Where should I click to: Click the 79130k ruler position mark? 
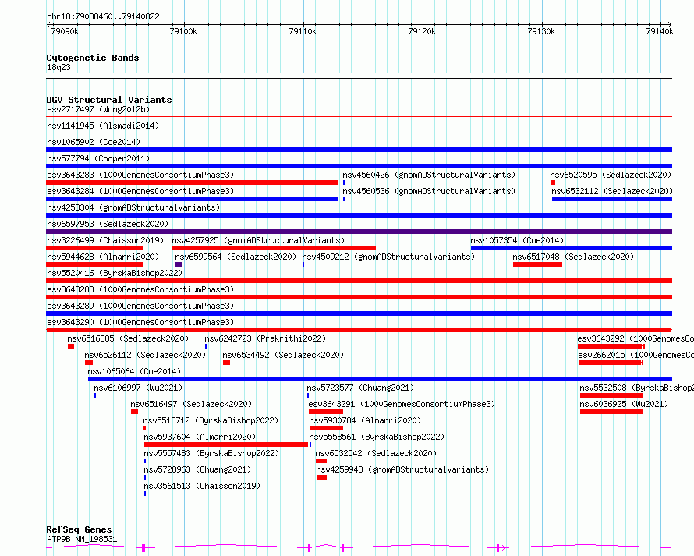(x=541, y=31)
